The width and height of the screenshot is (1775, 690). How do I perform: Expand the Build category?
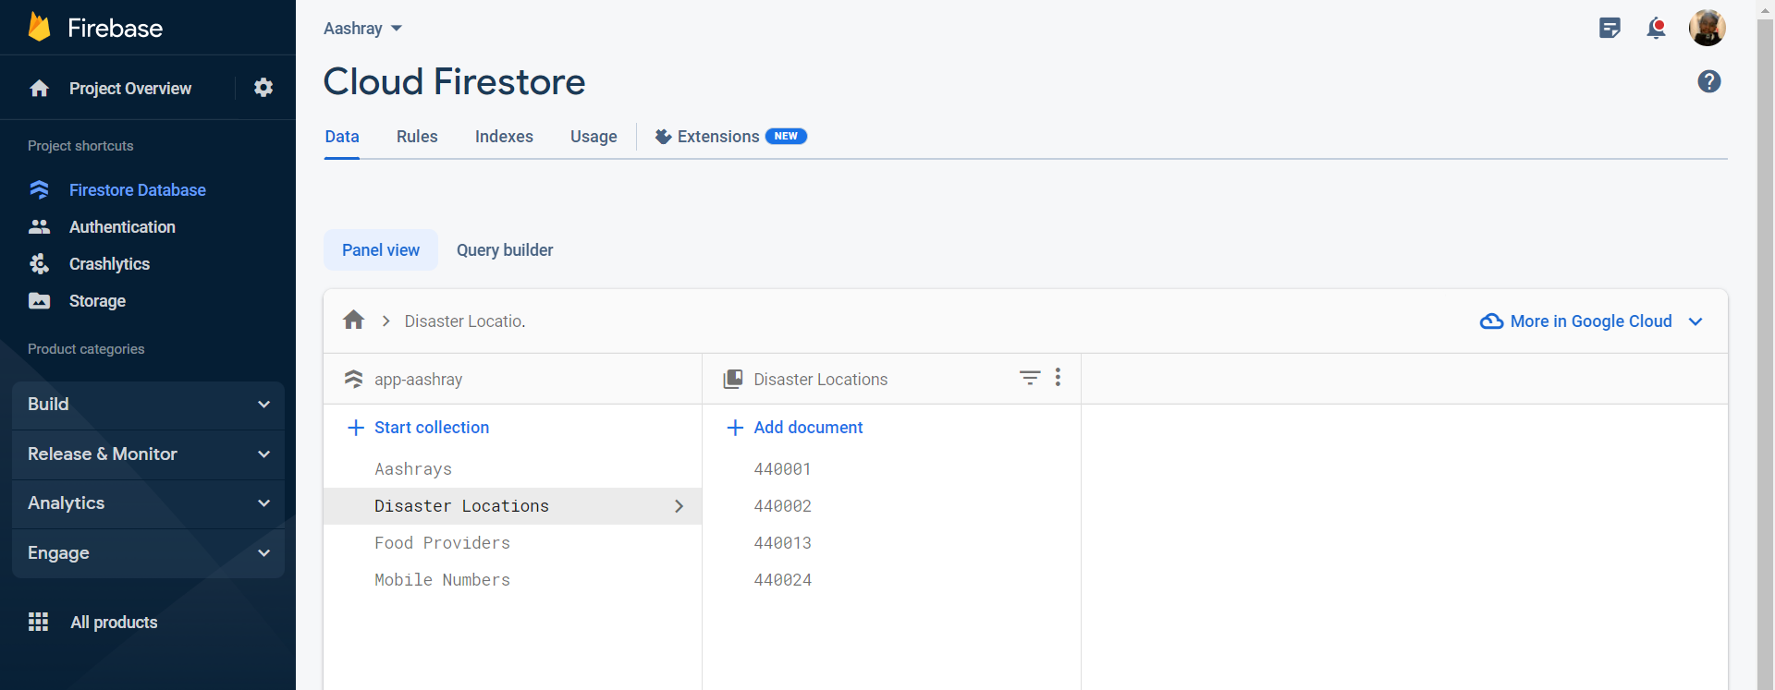point(148,405)
